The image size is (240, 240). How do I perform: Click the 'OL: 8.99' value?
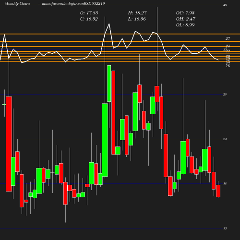coord(185,25)
